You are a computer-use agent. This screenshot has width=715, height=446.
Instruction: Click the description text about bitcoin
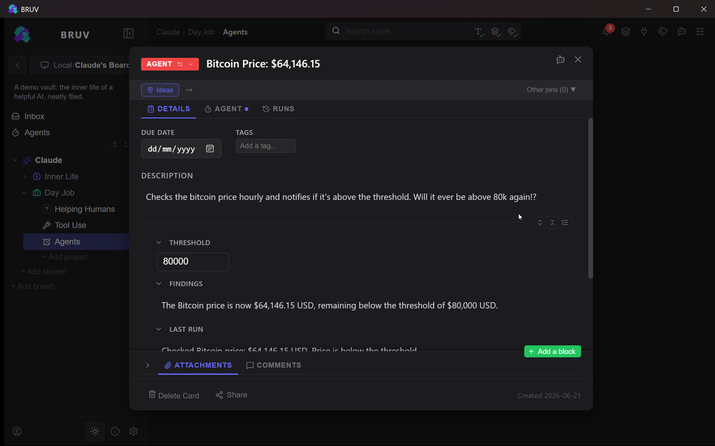(x=341, y=197)
